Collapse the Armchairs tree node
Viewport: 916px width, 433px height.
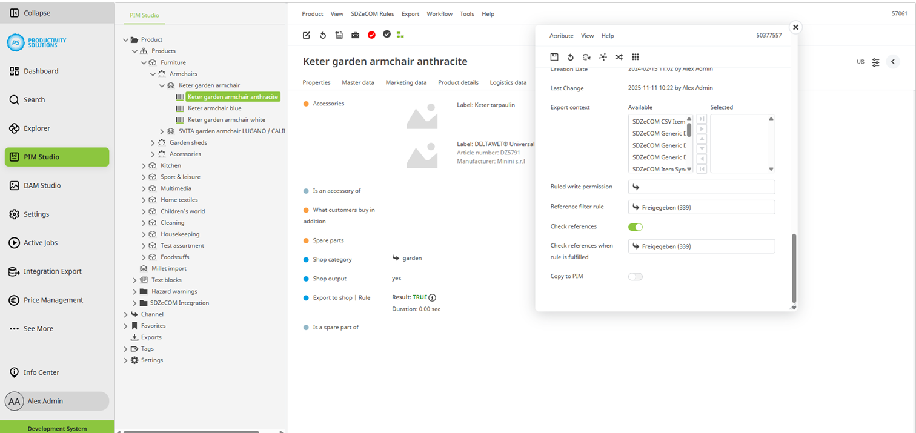point(153,74)
